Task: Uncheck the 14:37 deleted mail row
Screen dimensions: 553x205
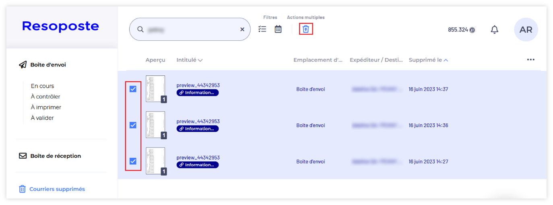Action: click(x=133, y=89)
